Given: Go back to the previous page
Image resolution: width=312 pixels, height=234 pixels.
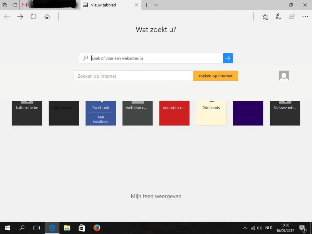Looking at the screenshot, I should click(x=7, y=17).
